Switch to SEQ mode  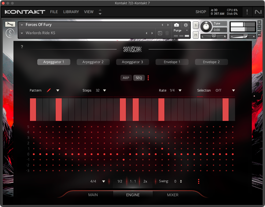[139, 78]
